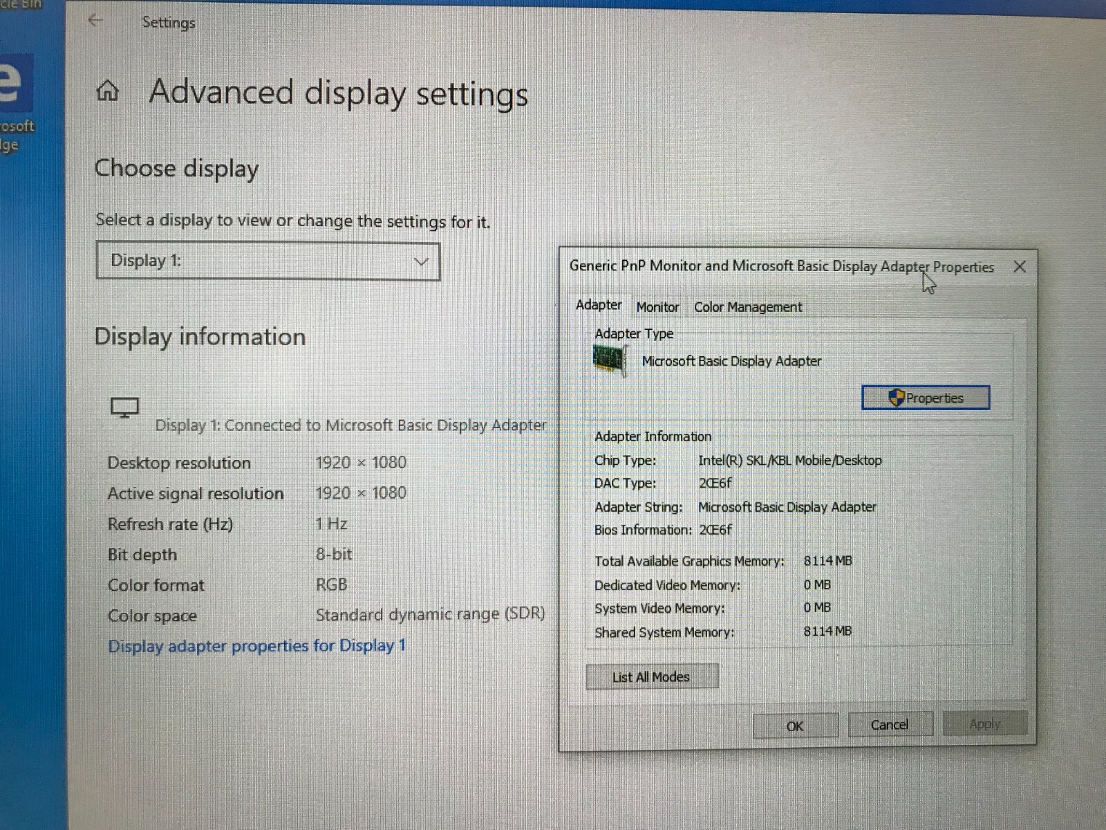Click the DAC Type 2CE6f value

click(715, 483)
